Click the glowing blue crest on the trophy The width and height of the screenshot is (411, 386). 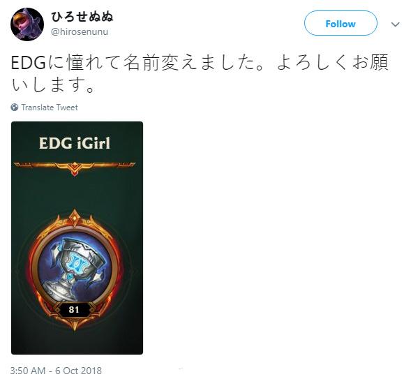click(x=77, y=264)
